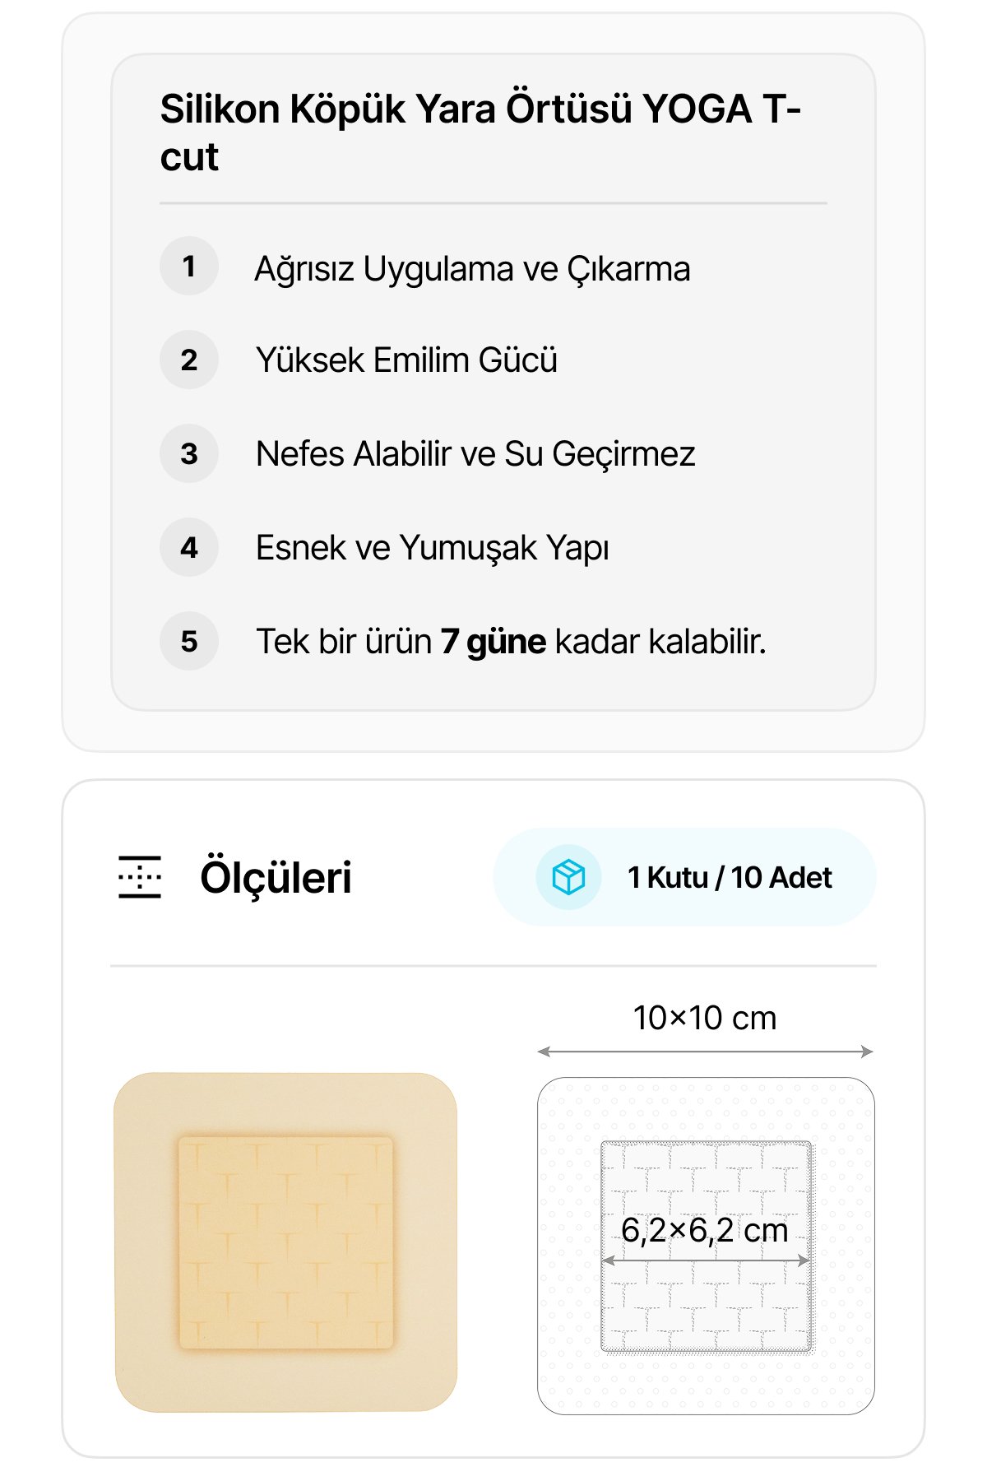Select "Nefes Alabilir ve Su Geçirmez" text
The image size is (987, 1481).
[475, 454]
